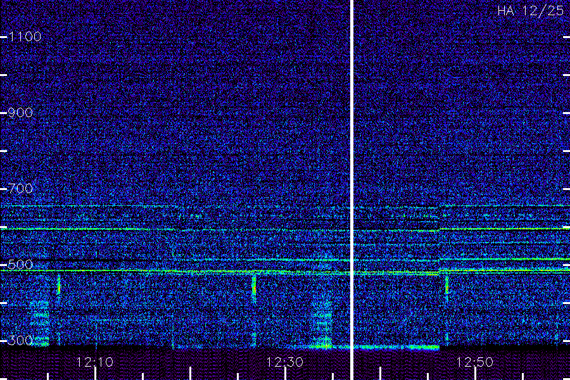
Task: Click the 12:50 time axis label
Action: (x=474, y=362)
